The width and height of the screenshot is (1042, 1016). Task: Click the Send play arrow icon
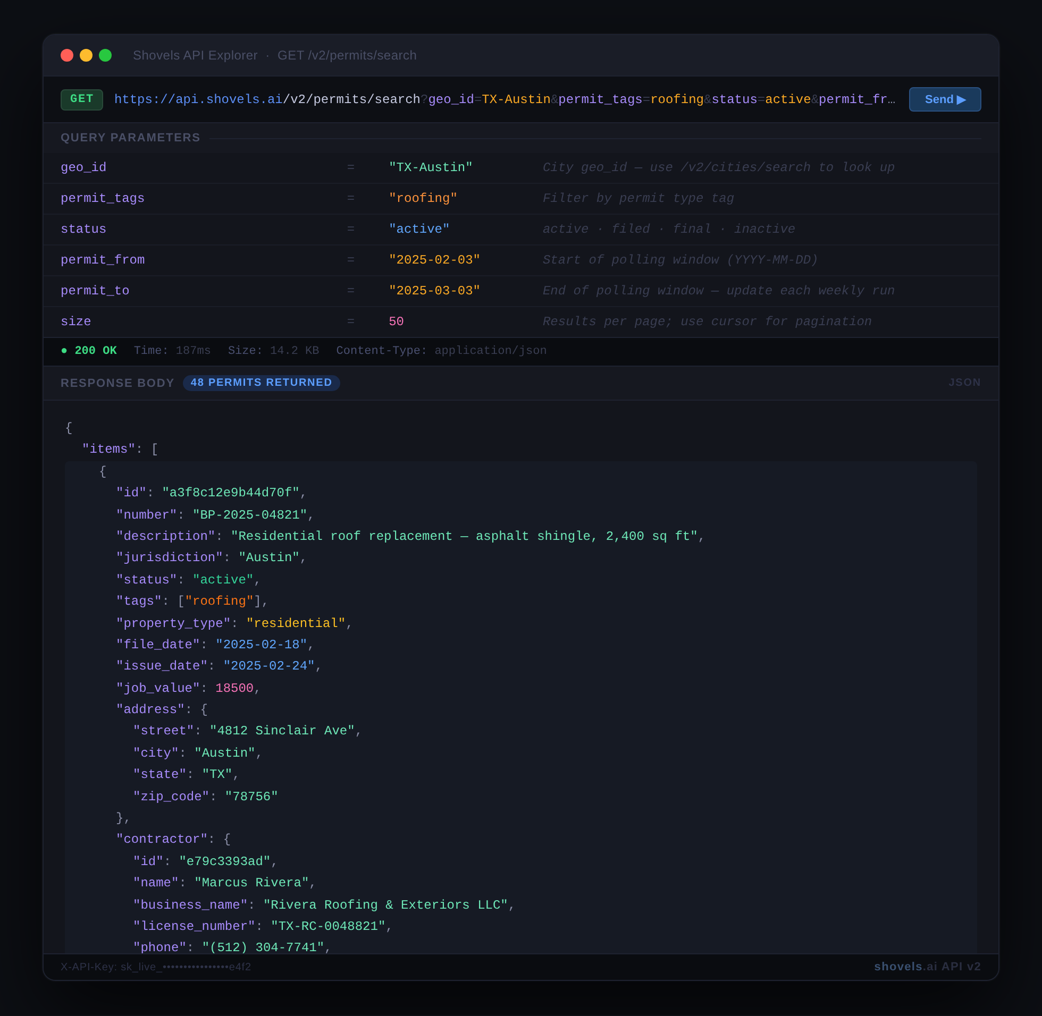[961, 99]
